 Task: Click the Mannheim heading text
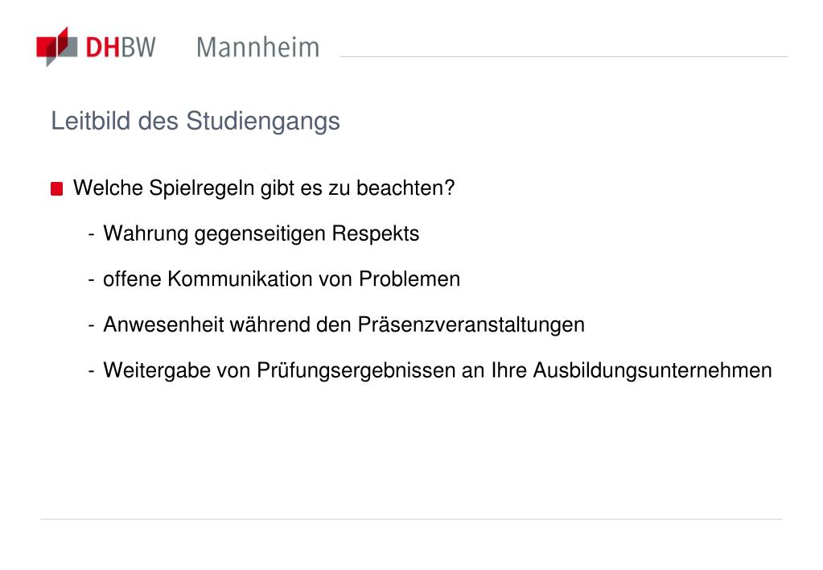click(x=257, y=47)
